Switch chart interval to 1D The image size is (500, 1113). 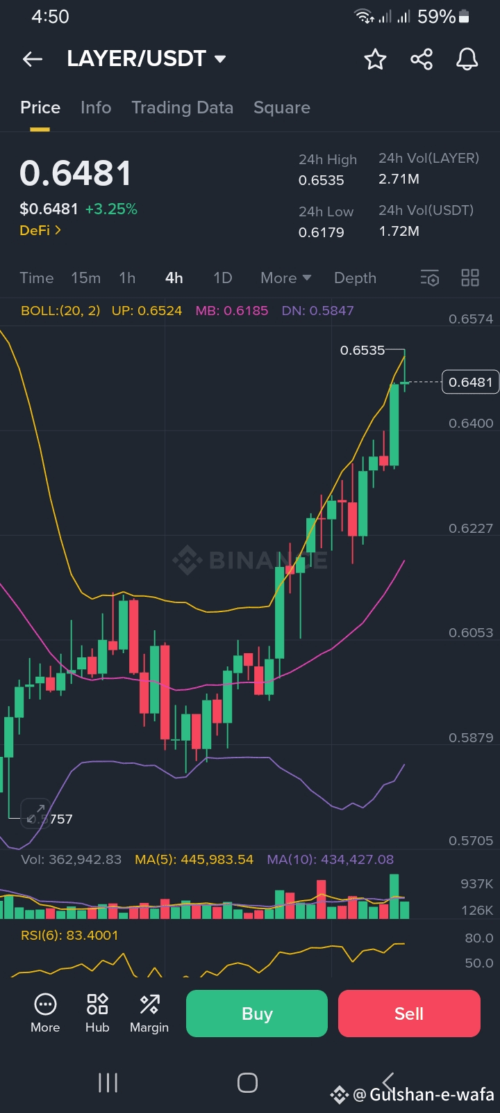point(222,278)
